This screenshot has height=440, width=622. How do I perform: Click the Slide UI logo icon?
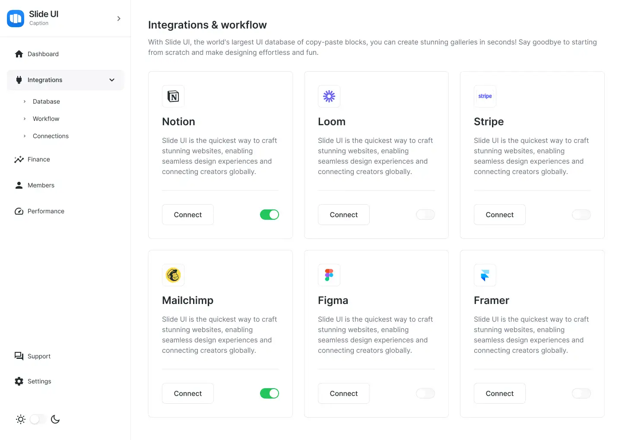click(x=16, y=19)
